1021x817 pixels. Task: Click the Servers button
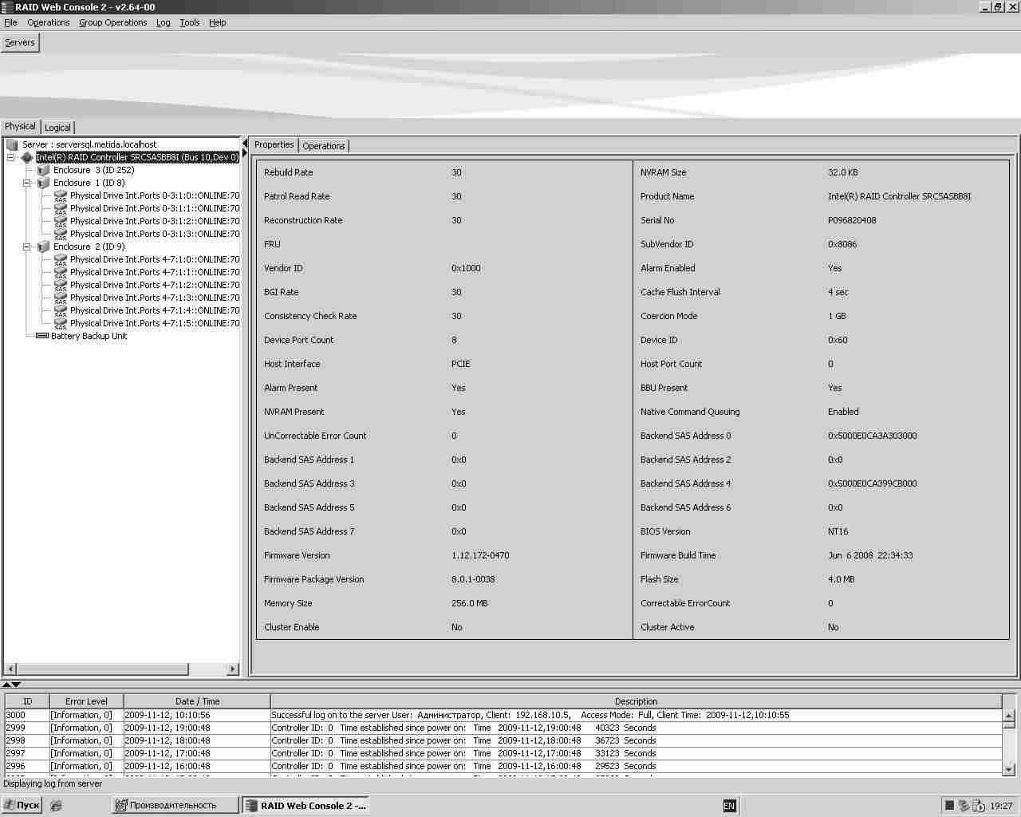pos(20,42)
